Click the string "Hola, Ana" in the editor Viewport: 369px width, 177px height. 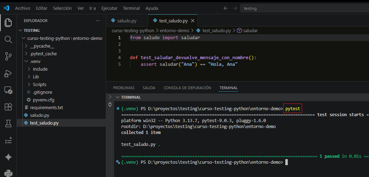click(x=223, y=64)
